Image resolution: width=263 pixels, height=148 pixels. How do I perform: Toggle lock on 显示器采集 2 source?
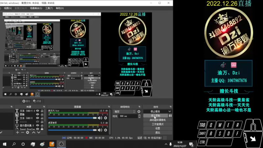[42, 125]
